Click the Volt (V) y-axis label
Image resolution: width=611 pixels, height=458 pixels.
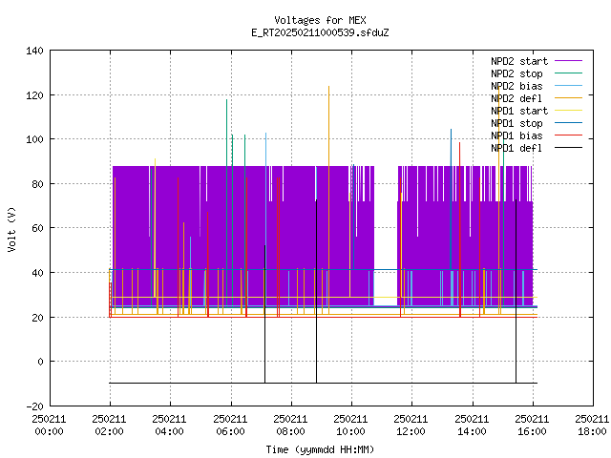click(11, 229)
